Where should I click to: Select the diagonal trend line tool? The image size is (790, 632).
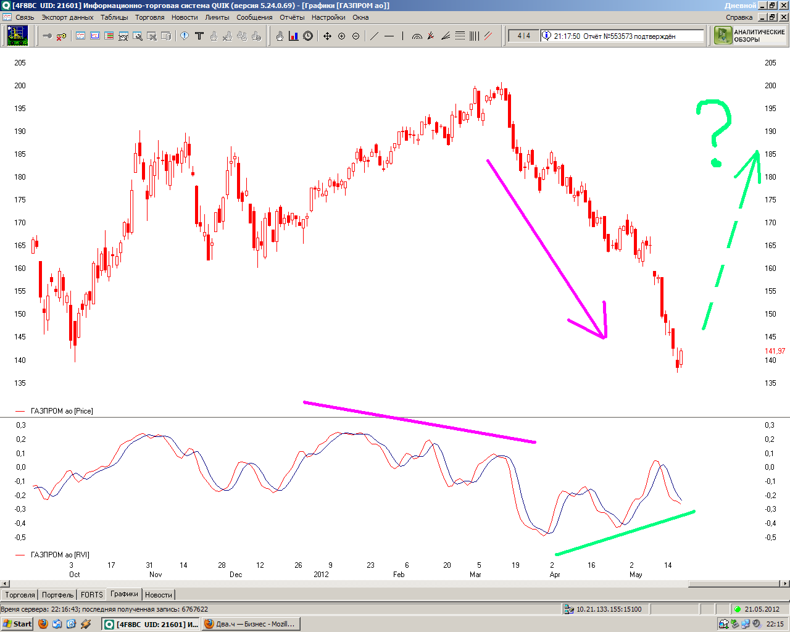(374, 36)
